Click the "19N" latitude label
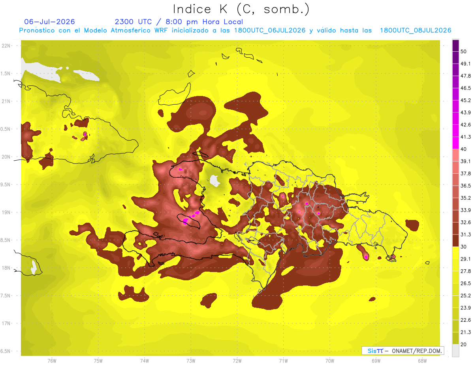The width and height of the screenshot is (474, 366). coord(6,212)
